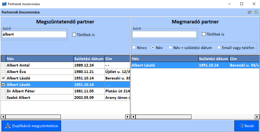
Task: Click the left table's row selector header corner
Action: tap(3, 59)
